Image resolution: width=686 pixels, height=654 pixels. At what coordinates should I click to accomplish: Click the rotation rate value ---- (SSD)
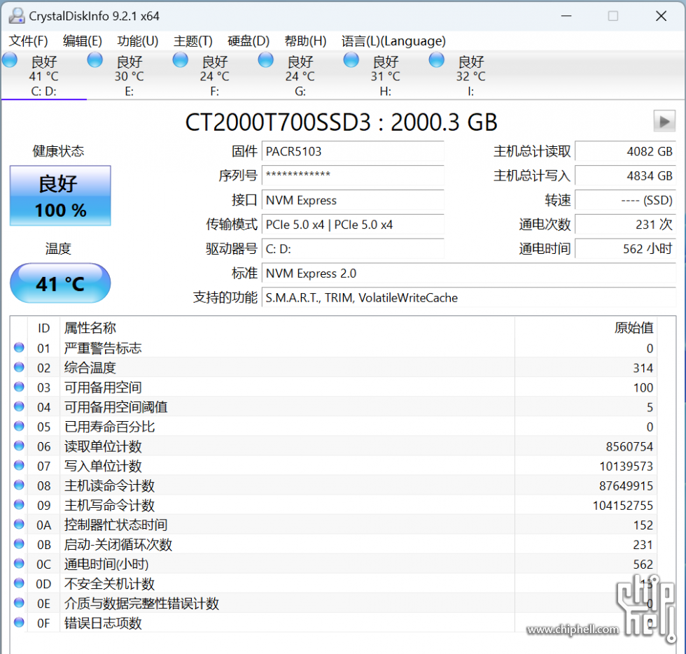[x=626, y=200]
